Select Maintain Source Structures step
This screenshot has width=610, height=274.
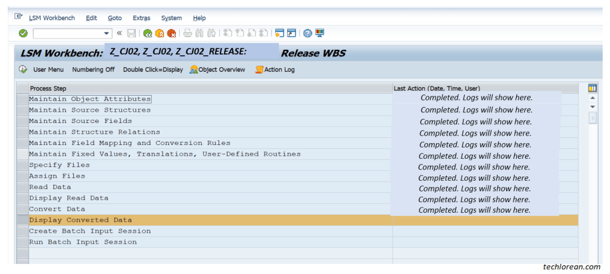pos(210,110)
